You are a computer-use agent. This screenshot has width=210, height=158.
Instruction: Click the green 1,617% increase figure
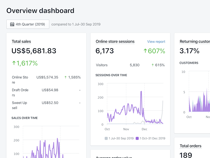tap(25, 63)
